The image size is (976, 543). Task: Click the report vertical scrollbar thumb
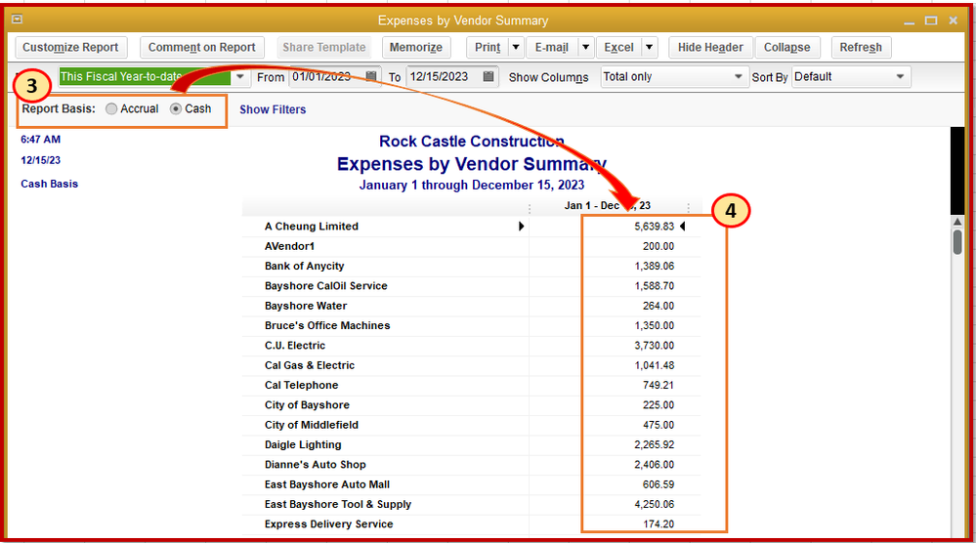(x=957, y=242)
